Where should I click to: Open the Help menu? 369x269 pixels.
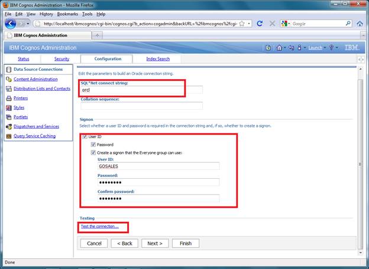[101, 14]
